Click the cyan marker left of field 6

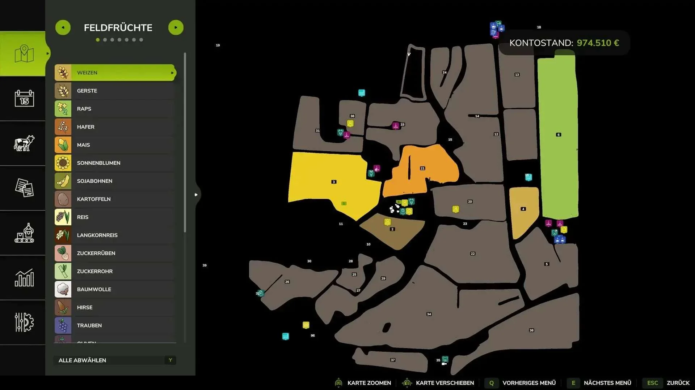[528, 177]
